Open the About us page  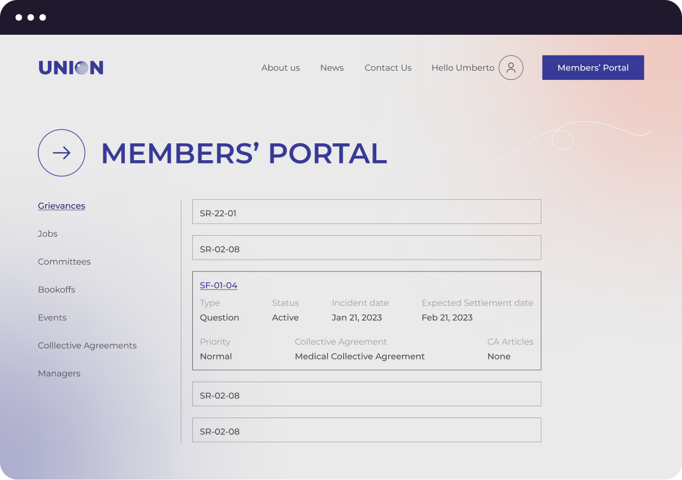click(280, 68)
